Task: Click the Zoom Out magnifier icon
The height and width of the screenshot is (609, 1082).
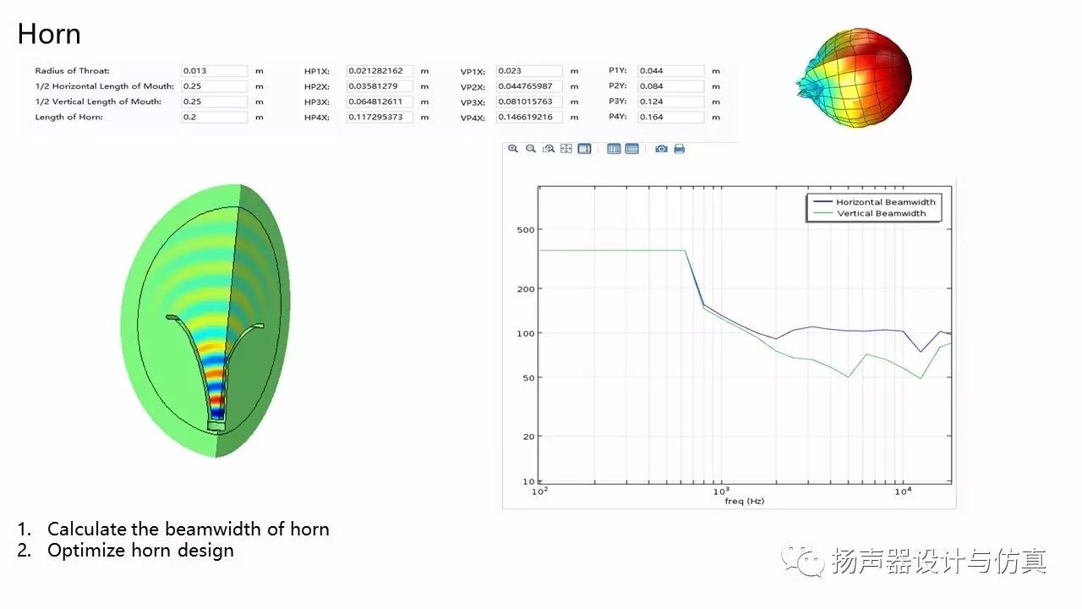Action: pyautogui.click(x=531, y=149)
